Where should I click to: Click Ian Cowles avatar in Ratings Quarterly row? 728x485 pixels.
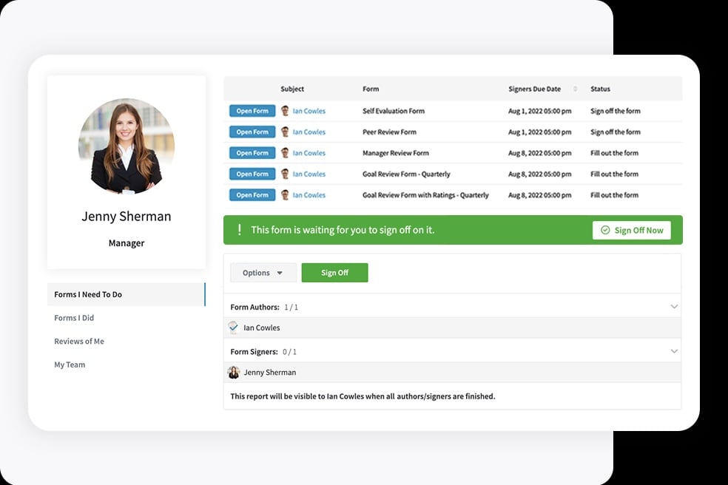[x=285, y=194]
